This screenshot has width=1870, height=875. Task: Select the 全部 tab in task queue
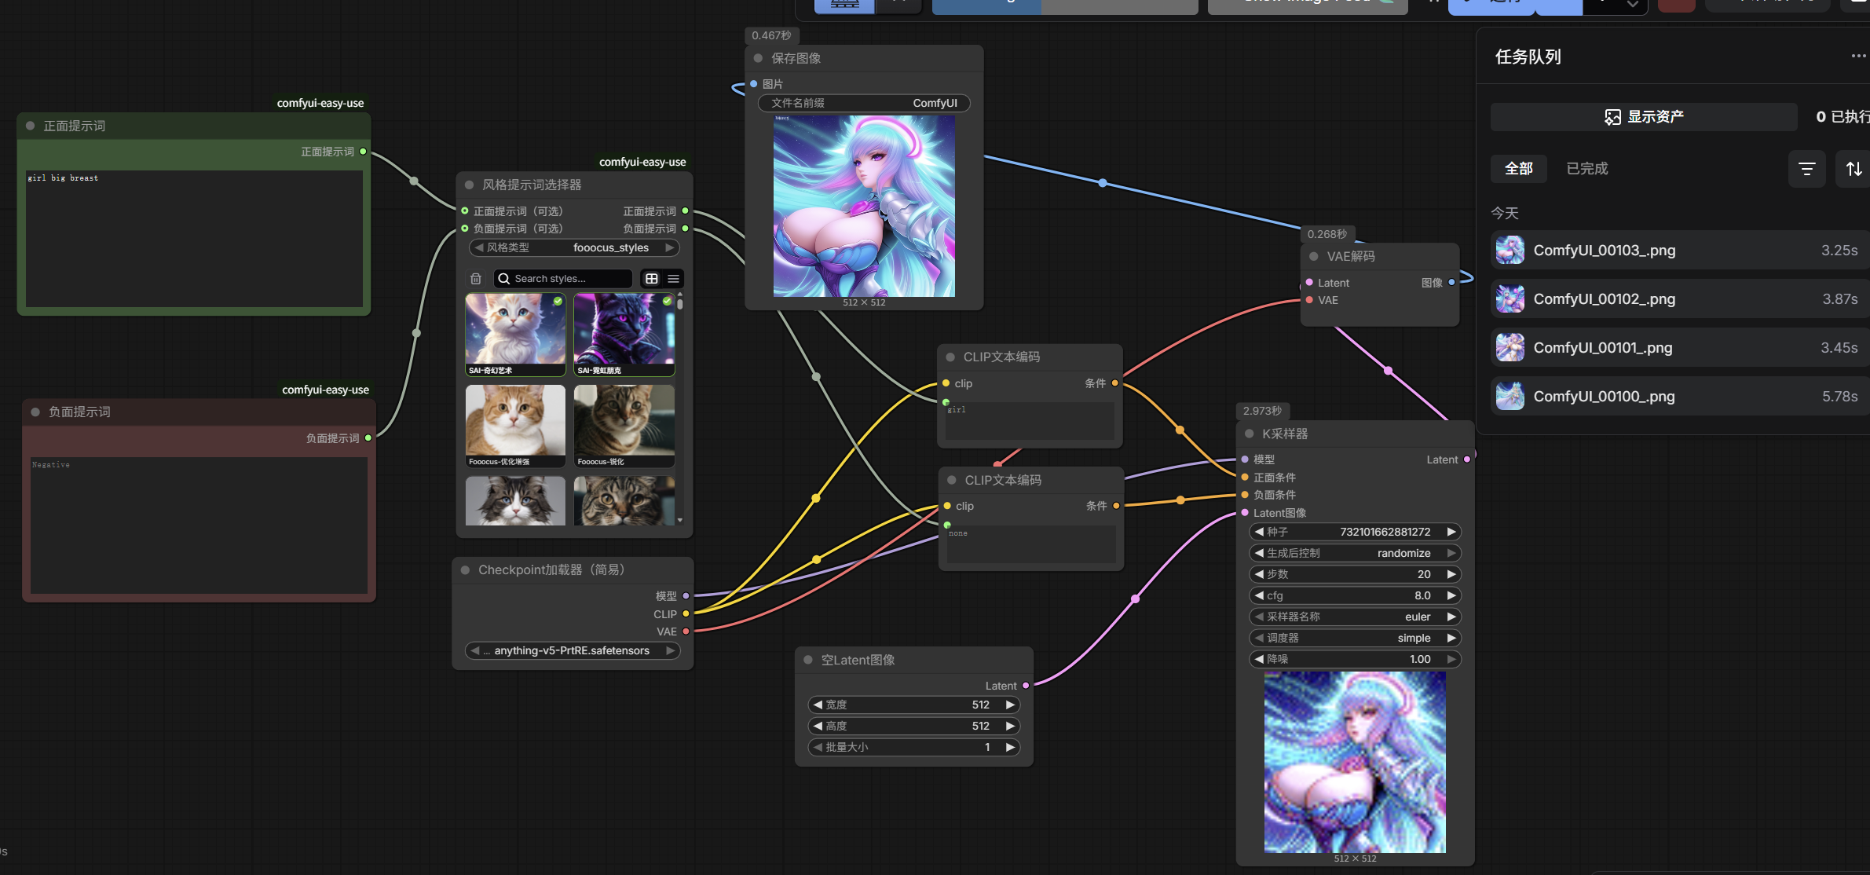[x=1518, y=169]
